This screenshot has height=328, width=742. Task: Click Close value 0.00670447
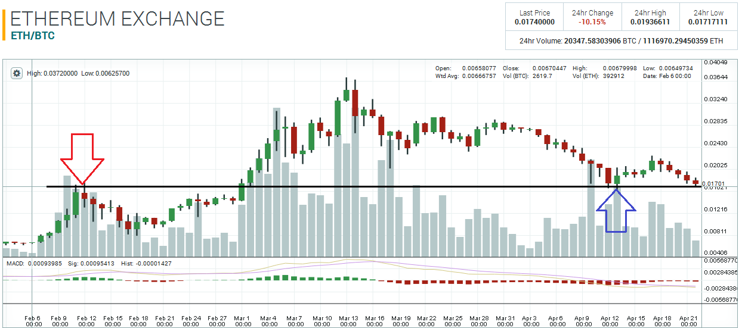tap(549, 68)
